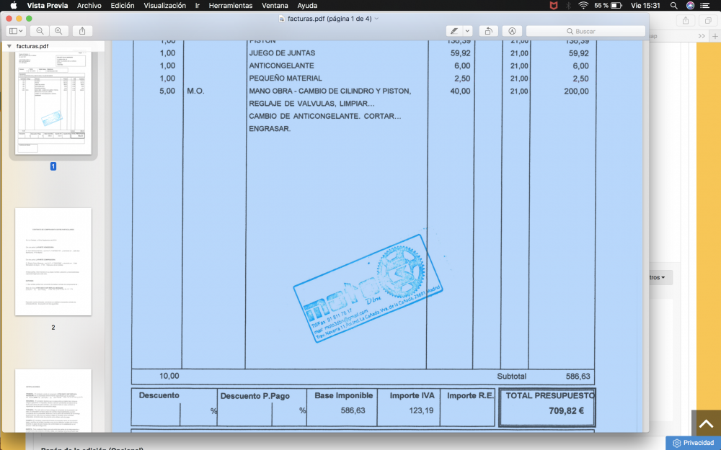Open the Archivo menu
721x450 pixels.
tap(89, 5)
